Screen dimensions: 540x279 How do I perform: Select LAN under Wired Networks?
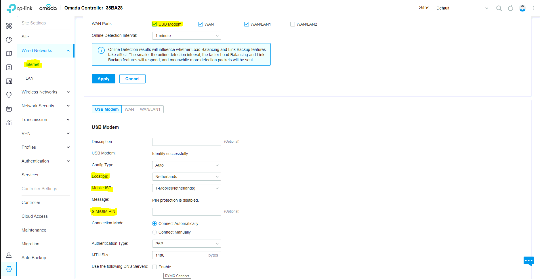pos(29,78)
